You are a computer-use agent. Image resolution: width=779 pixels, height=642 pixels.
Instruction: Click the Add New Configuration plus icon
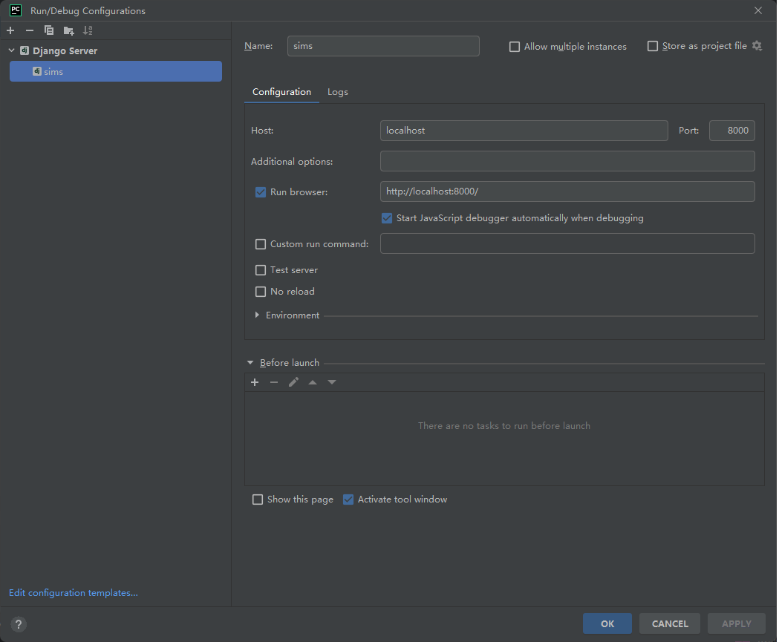point(10,30)
